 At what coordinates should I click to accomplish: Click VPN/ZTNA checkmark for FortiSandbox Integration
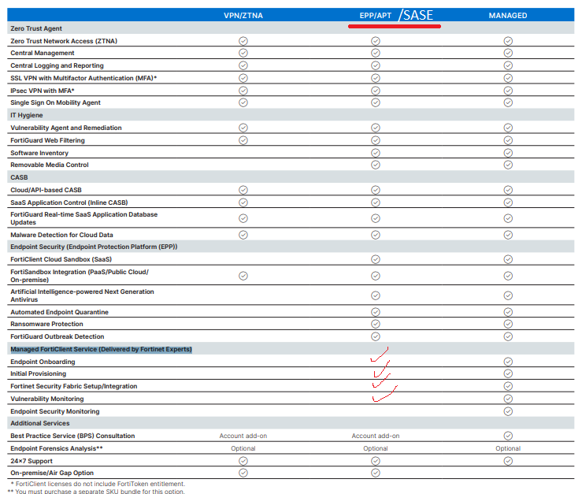click(243, 276)
